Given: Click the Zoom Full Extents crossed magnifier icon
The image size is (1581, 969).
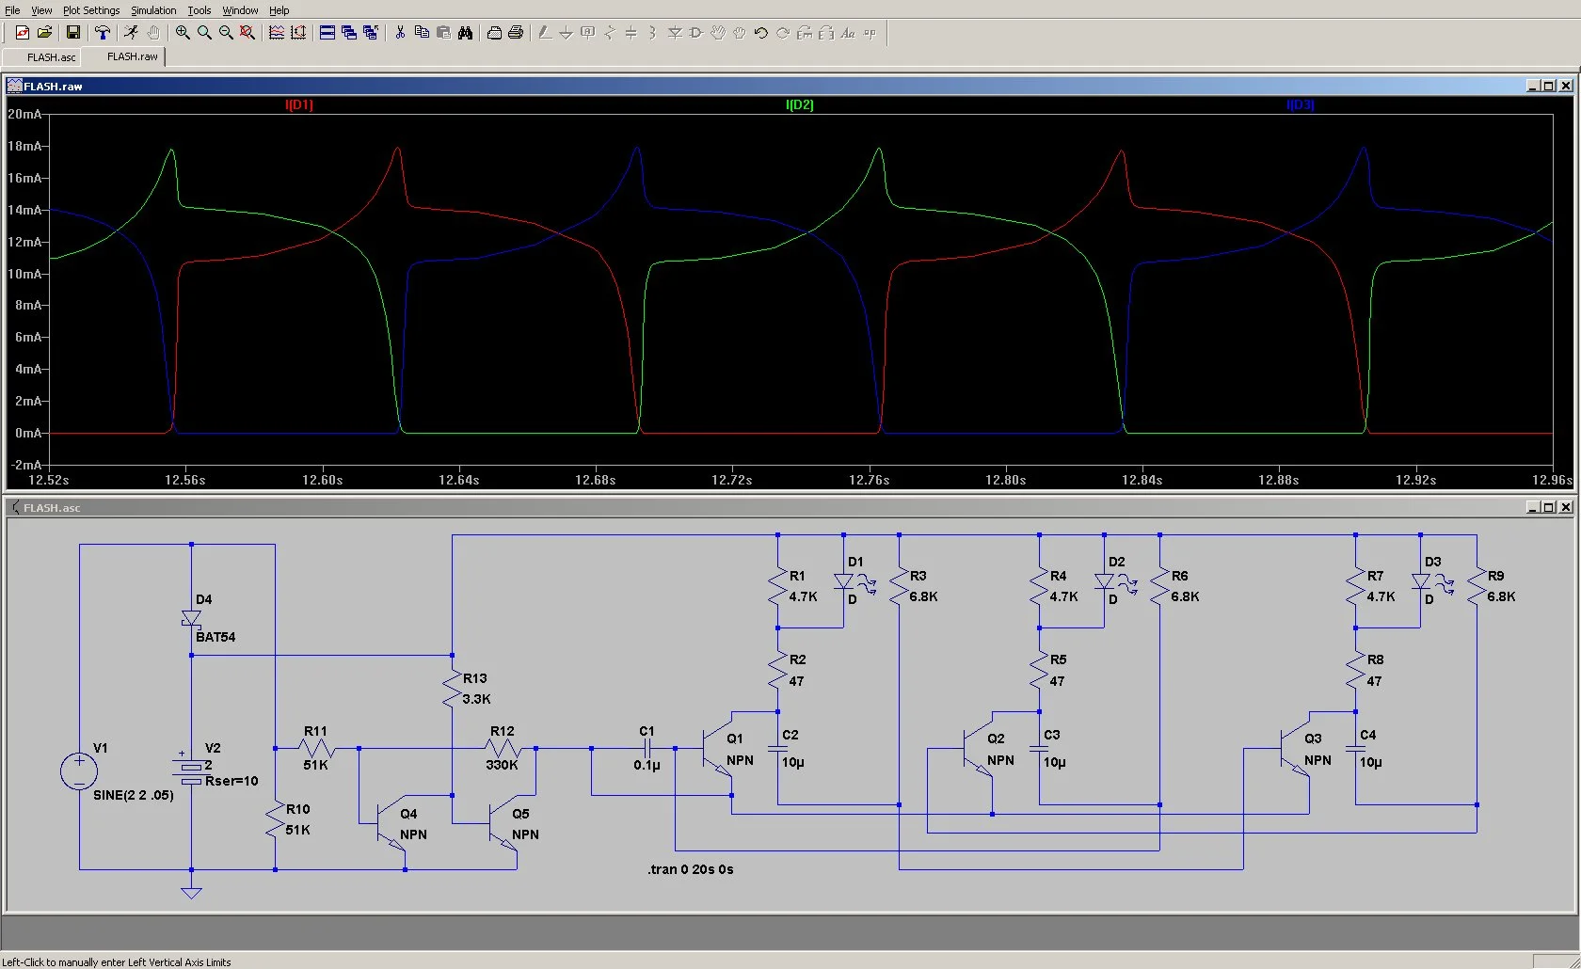Looking at the screenshot, I should click(248, 33).
